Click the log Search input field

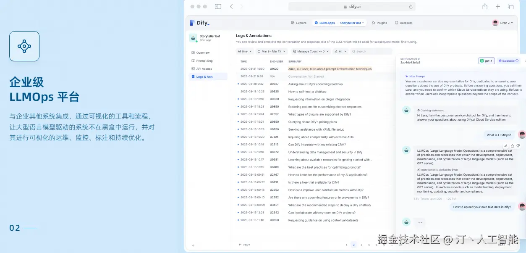click(x=371, y=51)
